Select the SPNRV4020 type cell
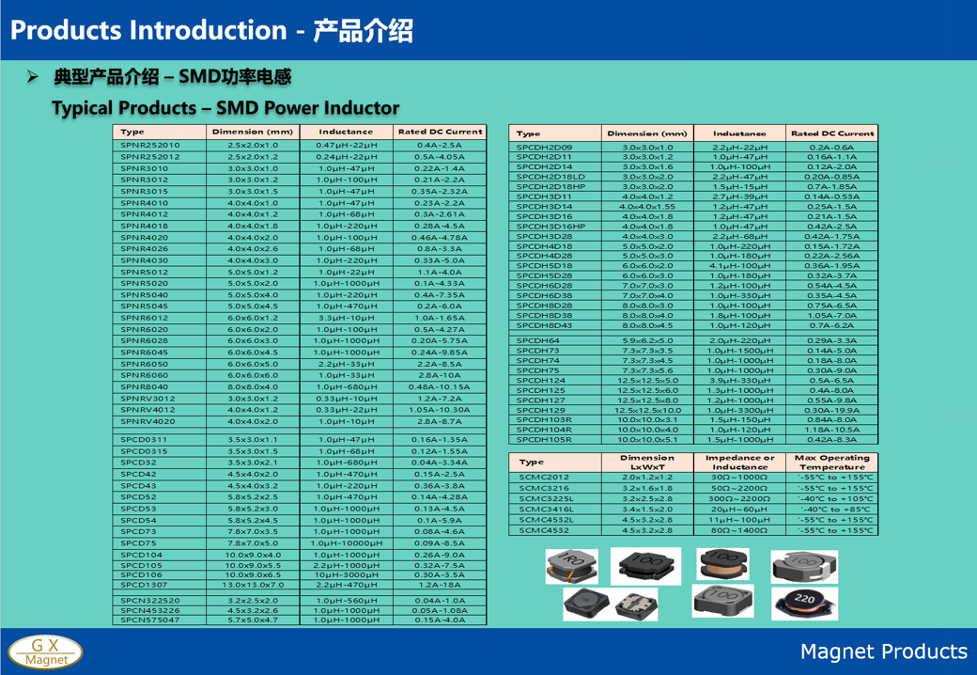 [148, 422]
